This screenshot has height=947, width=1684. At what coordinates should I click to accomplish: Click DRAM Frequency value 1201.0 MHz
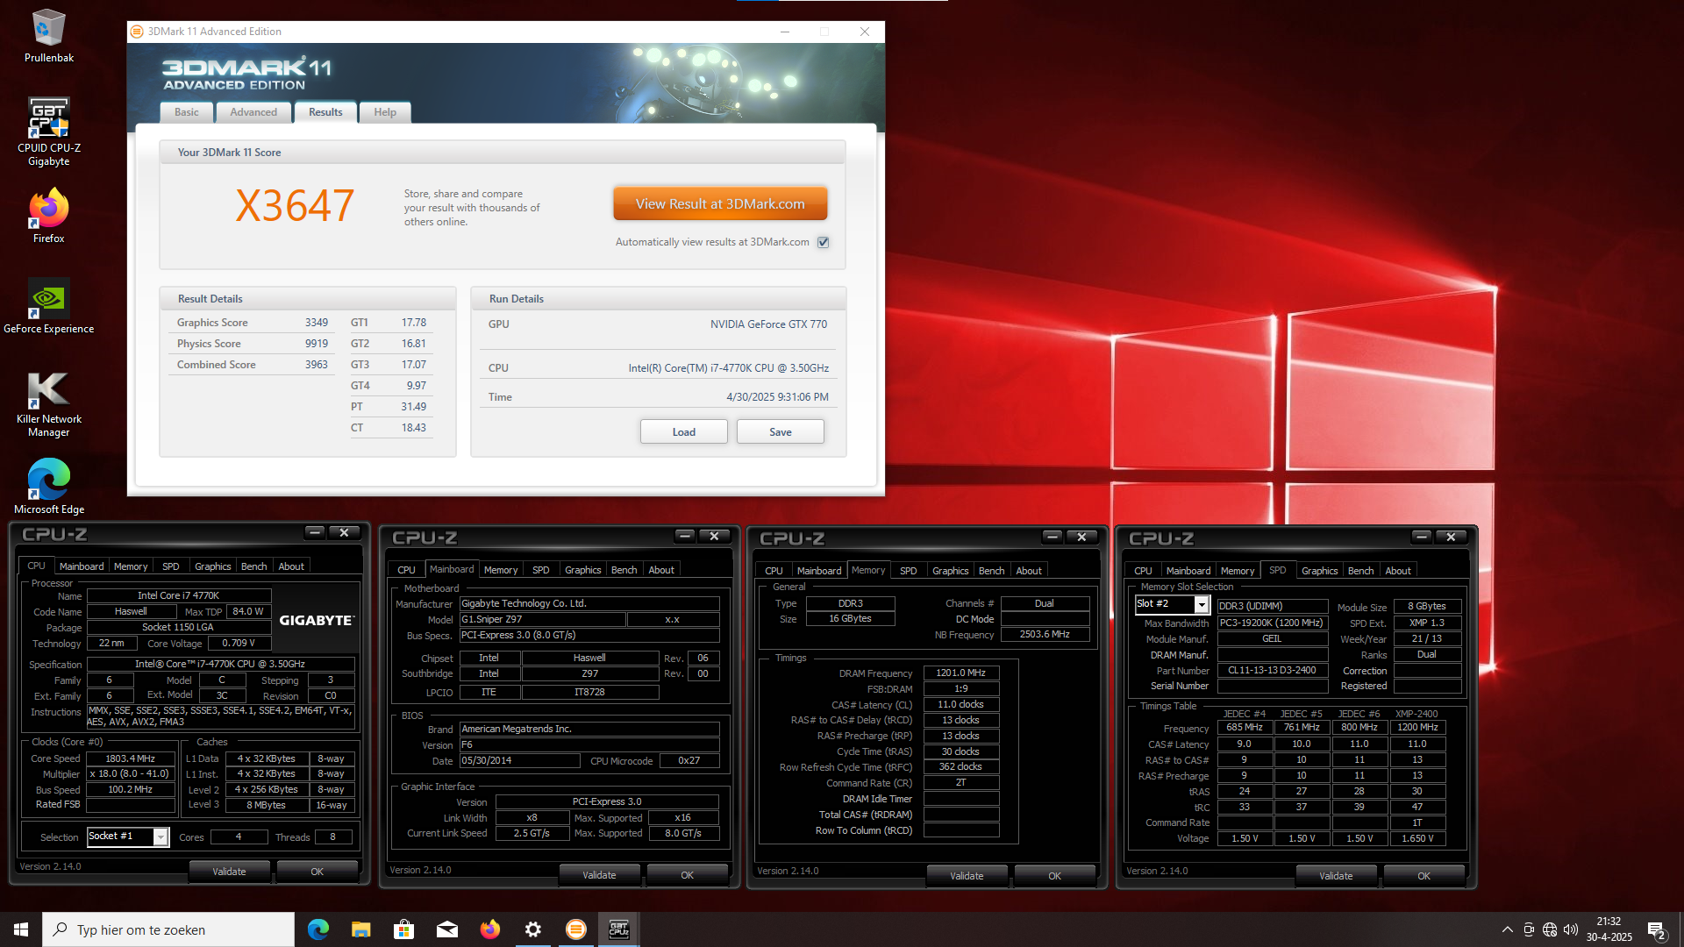coord(961,673)
